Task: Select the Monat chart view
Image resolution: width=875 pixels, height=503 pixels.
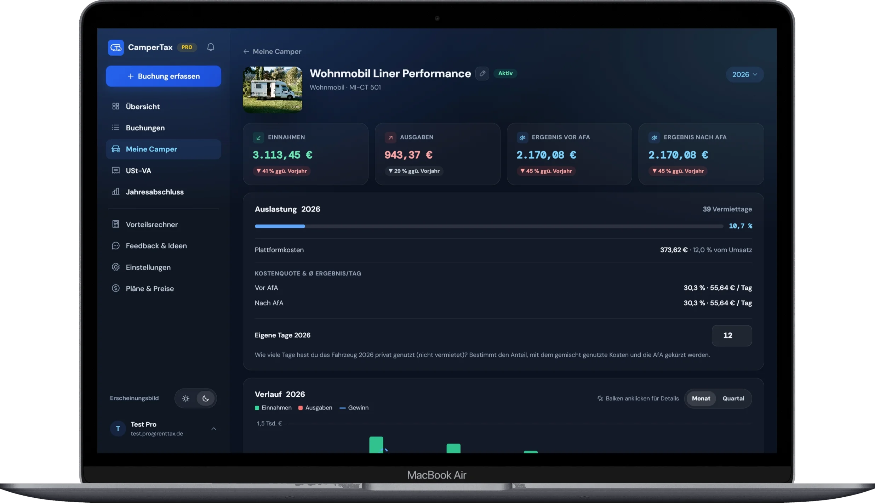Action: click(x=701, y=399)
